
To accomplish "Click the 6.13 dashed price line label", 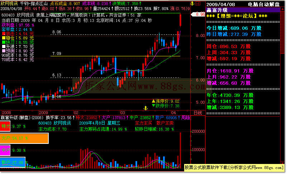I will click(57, 75).
